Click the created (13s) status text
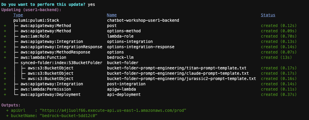The height and width of the screenshot is (120, 309). pyautogui.click(x=277, y=57)
